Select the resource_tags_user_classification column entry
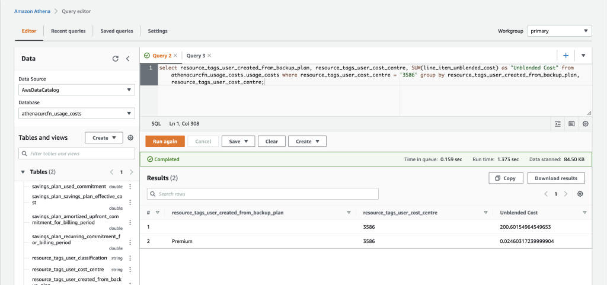607x285 pixels. click(70, 258)
